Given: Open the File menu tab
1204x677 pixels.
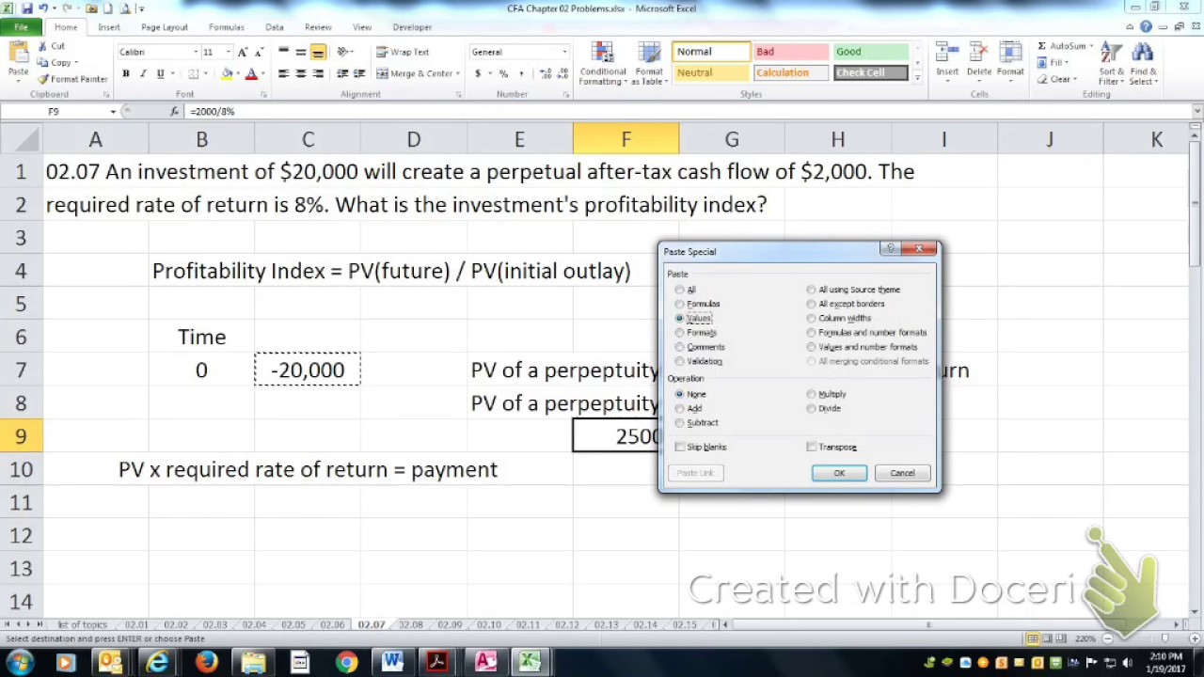Looking at the screenshot, I should (21, 27).
